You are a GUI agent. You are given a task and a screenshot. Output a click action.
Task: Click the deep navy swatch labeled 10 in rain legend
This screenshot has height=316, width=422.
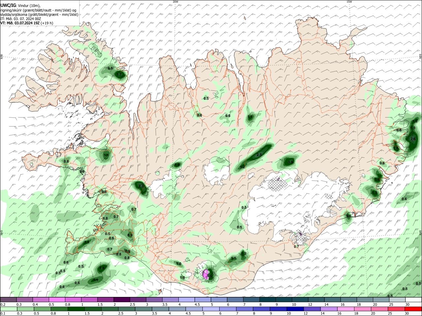(295, 309)
